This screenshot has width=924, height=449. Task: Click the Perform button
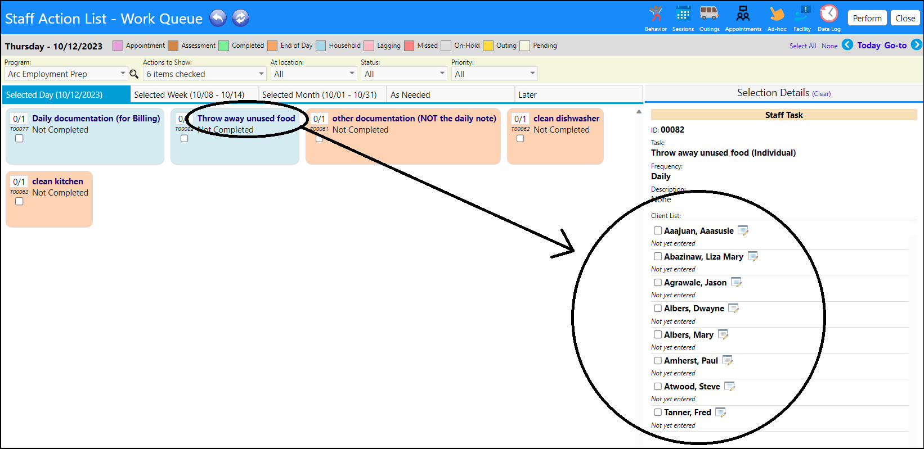point(867,18)
